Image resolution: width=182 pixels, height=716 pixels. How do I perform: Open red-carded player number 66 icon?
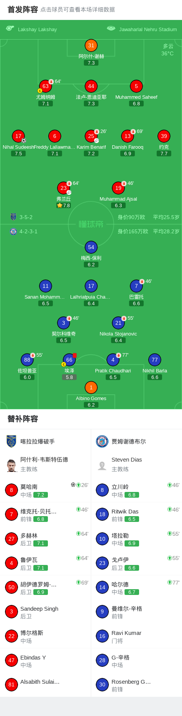(69, 360)
